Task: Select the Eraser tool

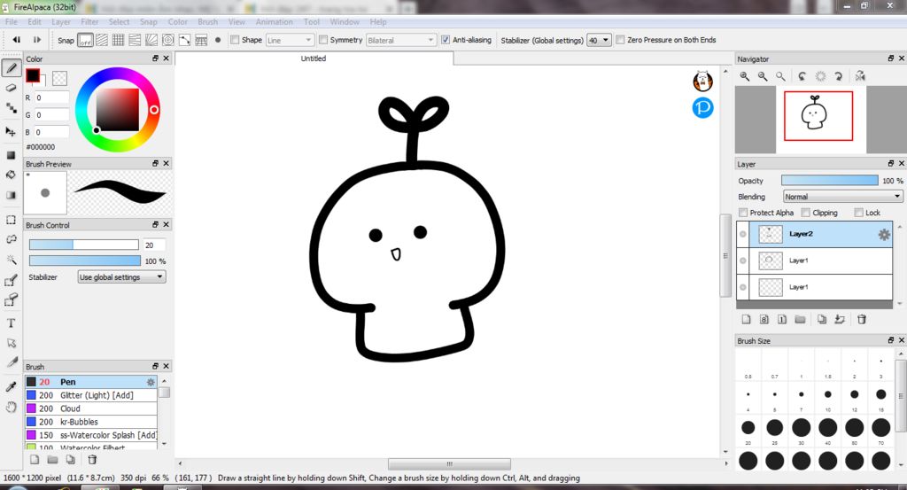Action: [x=11, y=88]
